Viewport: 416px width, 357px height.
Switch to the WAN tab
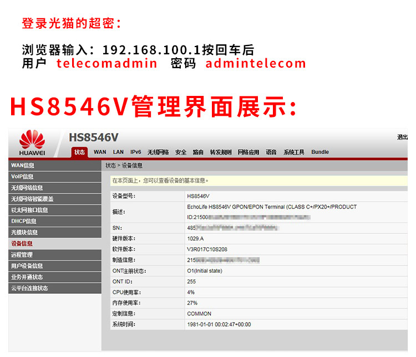click(100, 152)
